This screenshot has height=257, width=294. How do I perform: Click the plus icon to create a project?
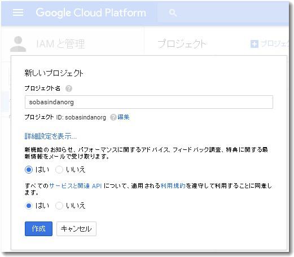tap(254, 44)
